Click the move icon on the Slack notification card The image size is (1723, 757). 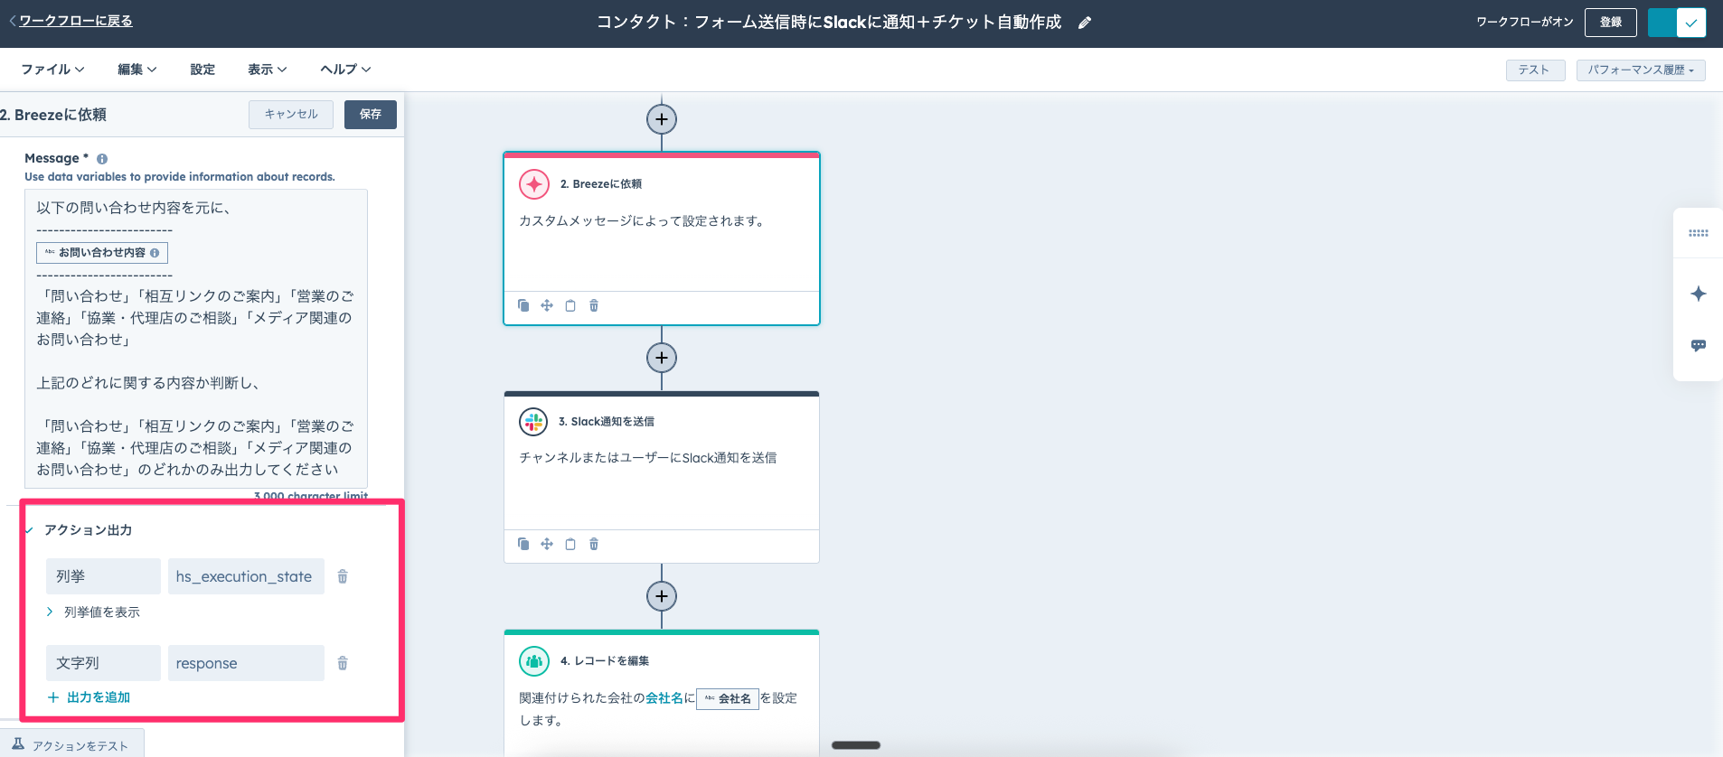[x=547, y=544]
